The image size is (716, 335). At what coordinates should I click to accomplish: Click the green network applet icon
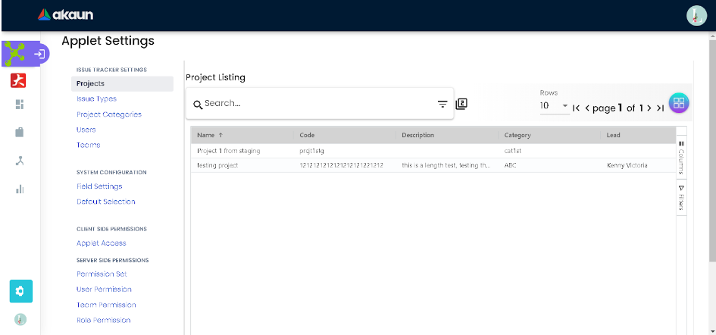pyautogui.click(x=16, y=54)
